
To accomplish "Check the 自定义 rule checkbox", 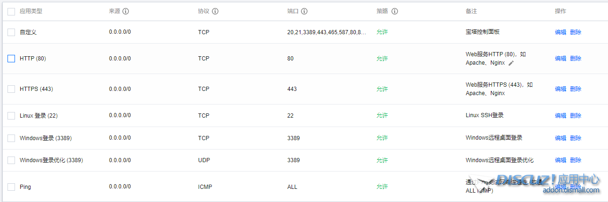I will pos(11,32).
